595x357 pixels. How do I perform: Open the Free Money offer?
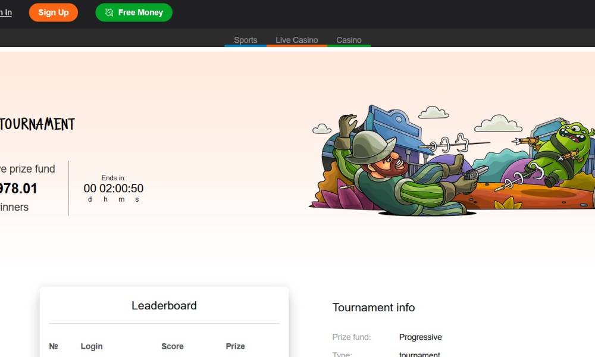pos(134,12)
